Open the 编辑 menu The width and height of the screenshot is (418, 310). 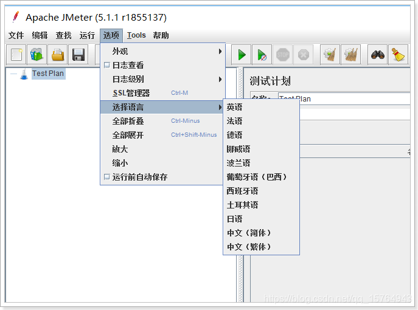pyautogui.click(x=40, y=35)
